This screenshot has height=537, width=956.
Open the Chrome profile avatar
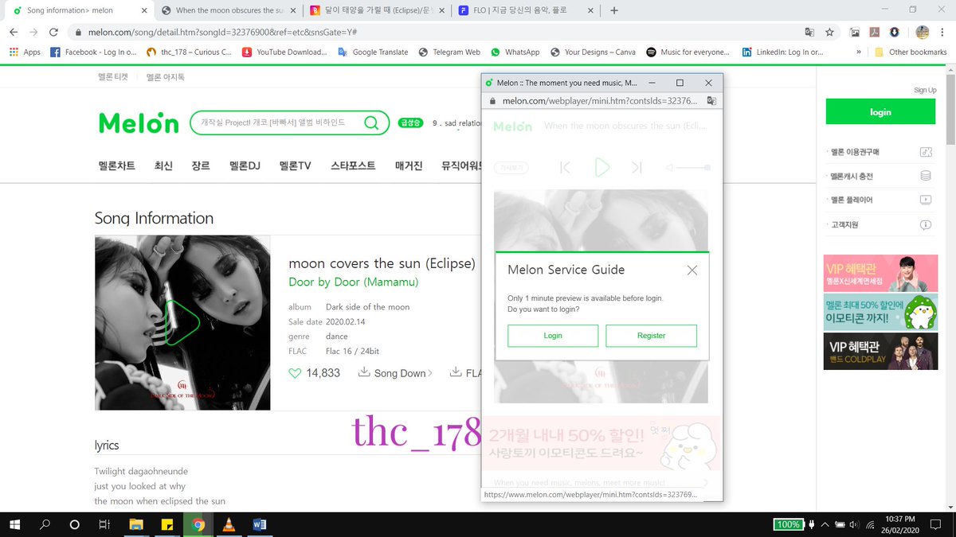(922, 33)
